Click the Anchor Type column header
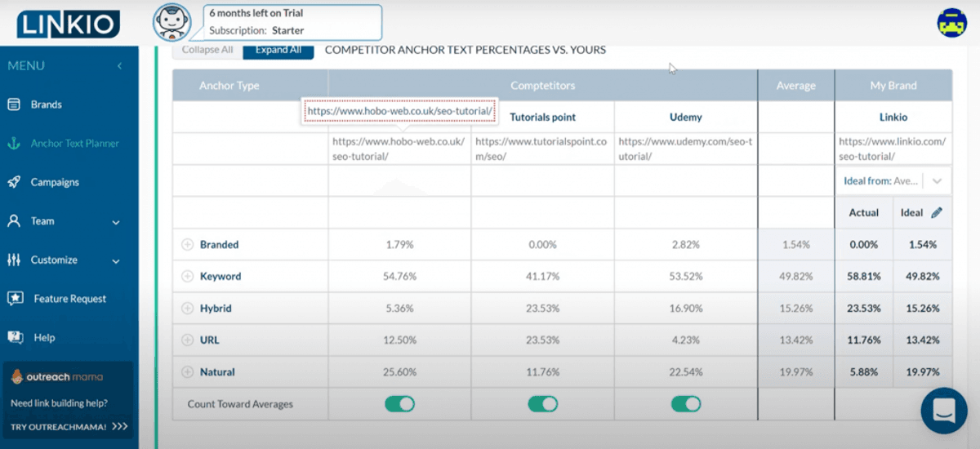The image size is (980, 449). (229, 85)
